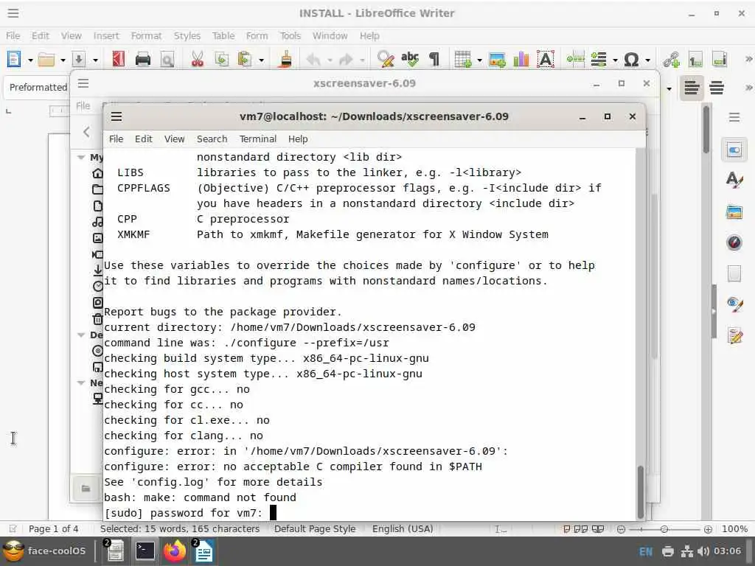755x566 pixels.
Task: Click the terminal vertical scrollbar
Action: (641, 491)
